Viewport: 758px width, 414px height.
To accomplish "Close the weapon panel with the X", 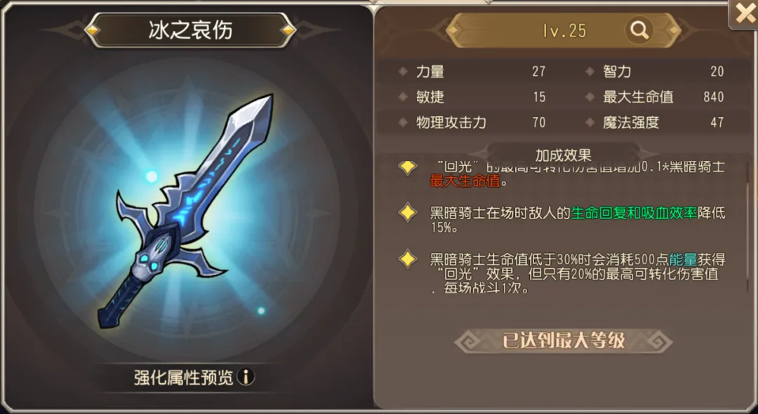I will [745, 15].
